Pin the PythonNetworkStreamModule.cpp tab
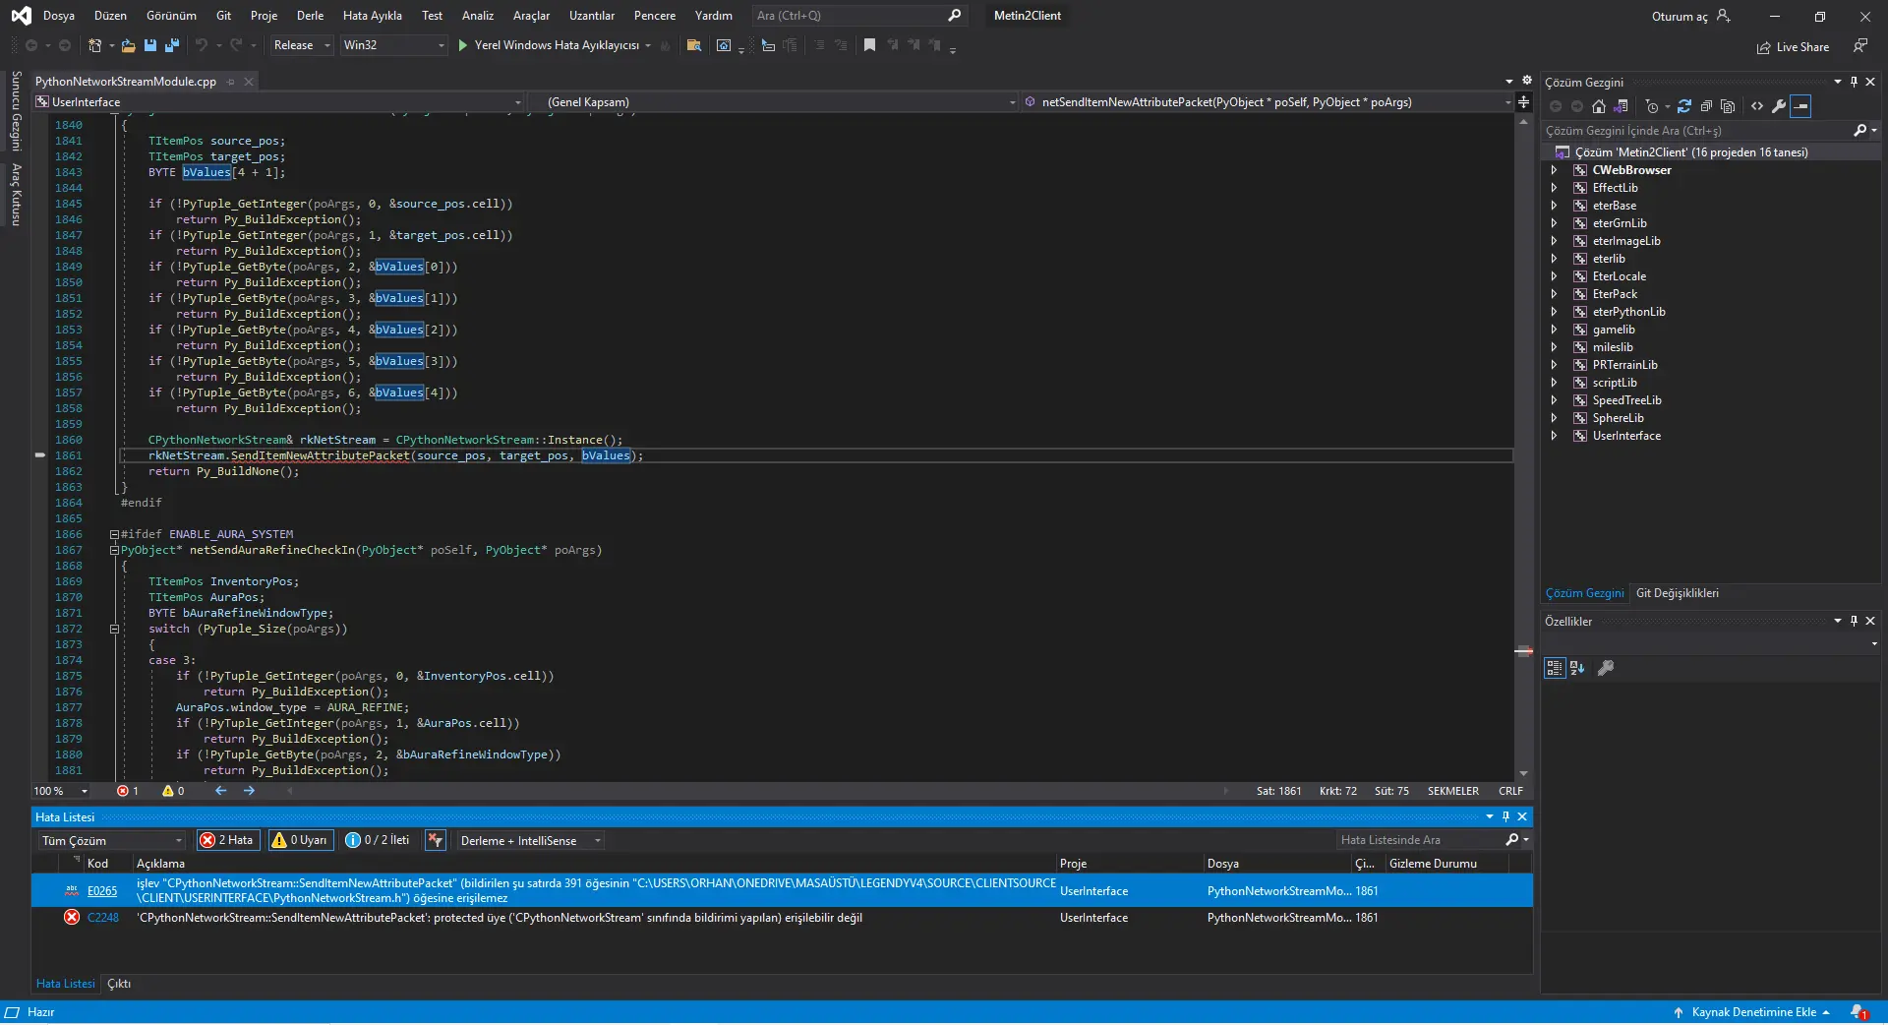1888x1025 pixels. pyautogui.click(x=231, y=82)
